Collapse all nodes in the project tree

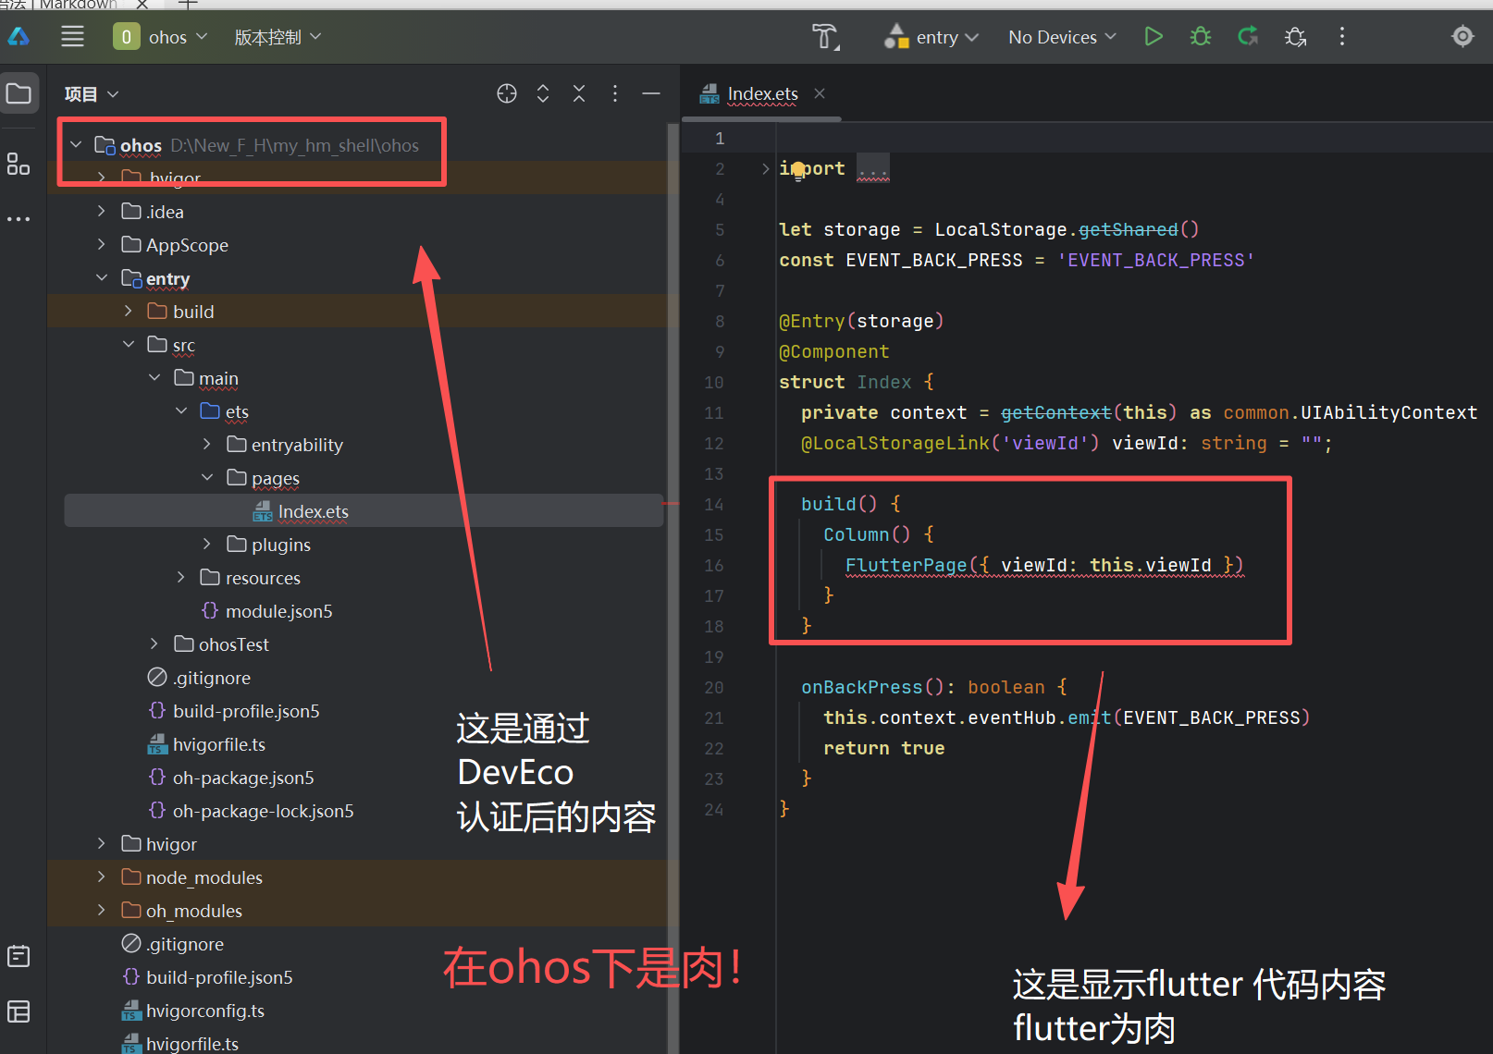(578, 93)
